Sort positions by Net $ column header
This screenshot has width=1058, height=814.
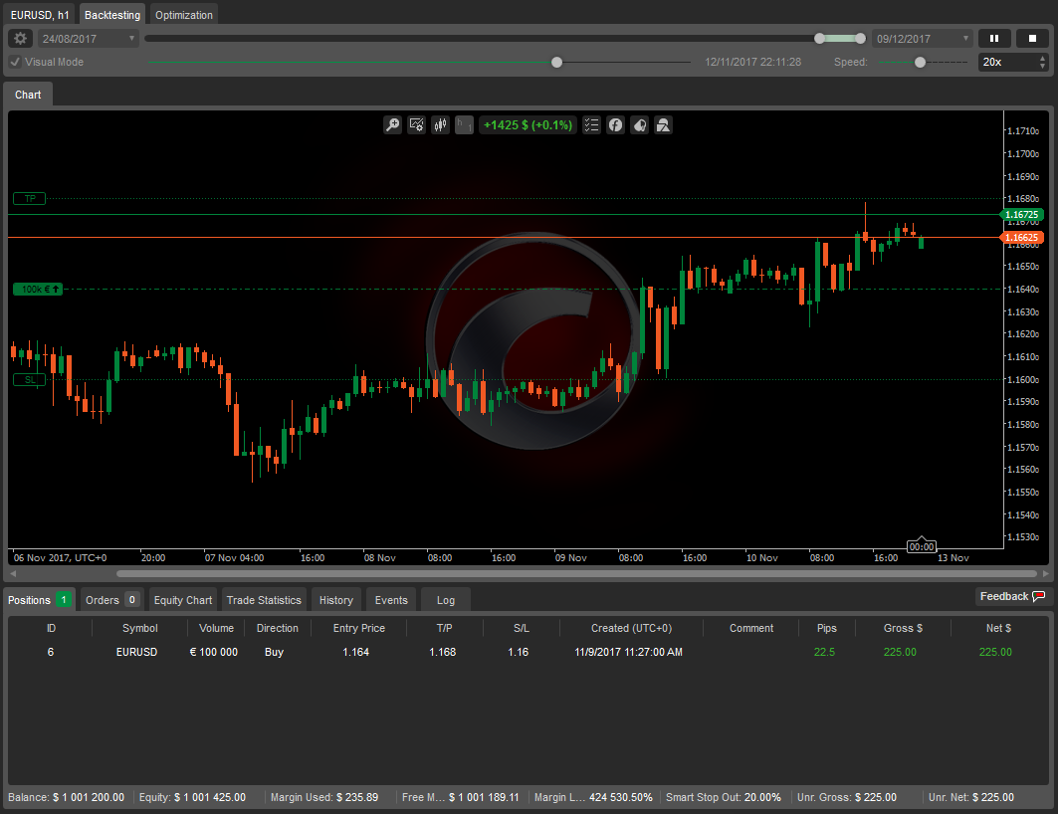(x=998, y=628)
